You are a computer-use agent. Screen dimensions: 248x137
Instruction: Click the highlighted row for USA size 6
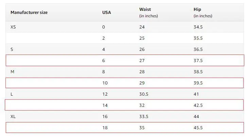click(125, 60)
